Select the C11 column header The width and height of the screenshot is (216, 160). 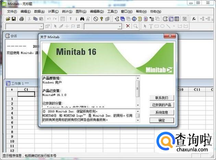point(197,89)
